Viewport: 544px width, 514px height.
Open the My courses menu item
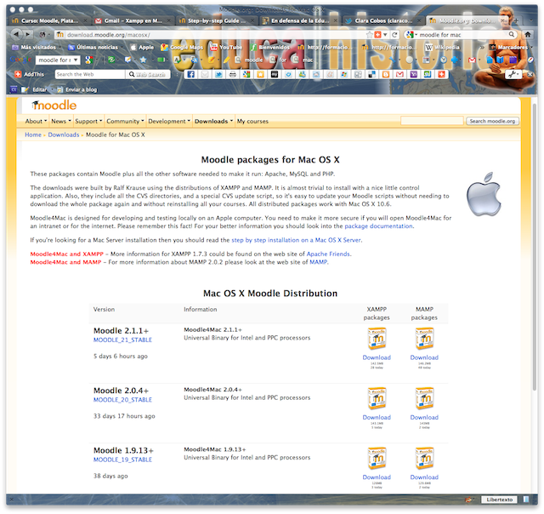point(253,122)
